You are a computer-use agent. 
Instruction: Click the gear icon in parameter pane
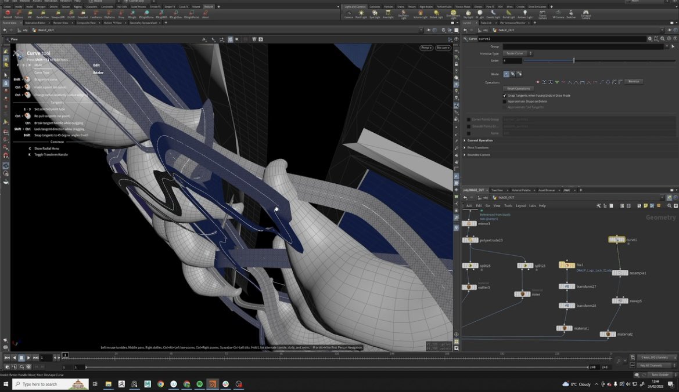[651, 39]
